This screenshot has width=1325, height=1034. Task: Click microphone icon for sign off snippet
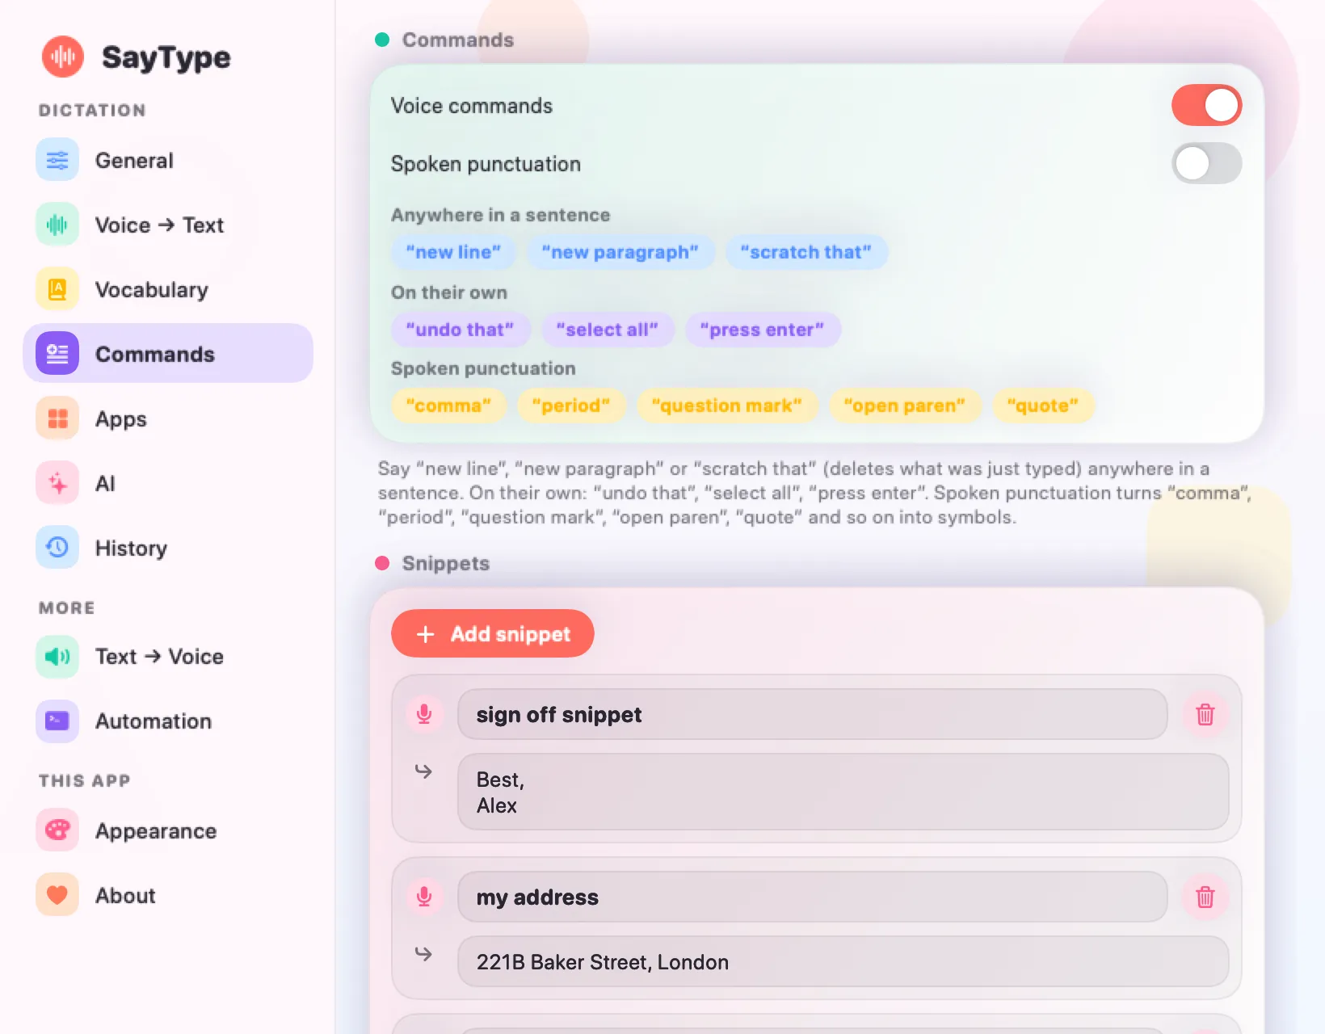(x=424, y=714)
